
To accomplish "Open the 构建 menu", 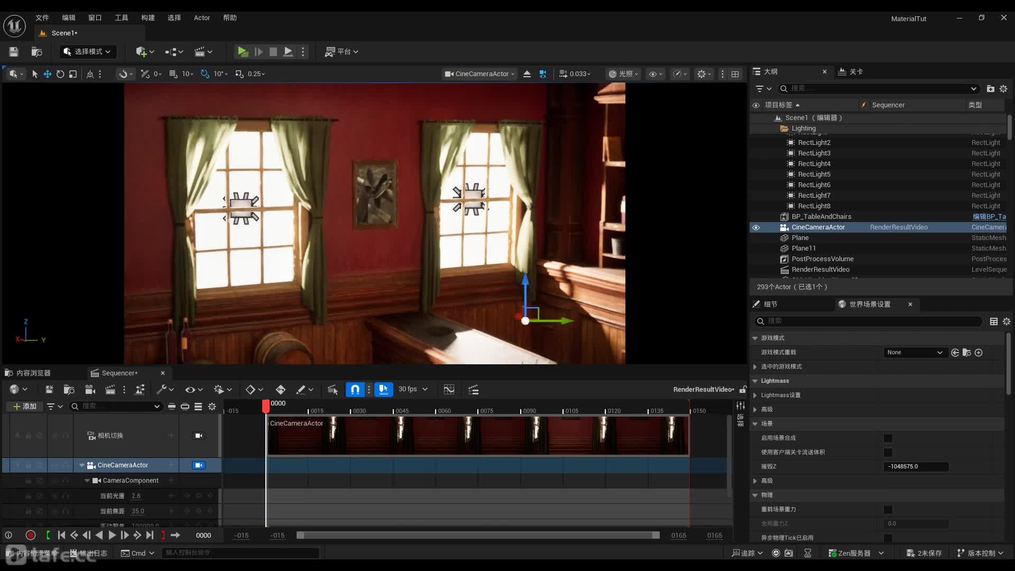I will coord(147,17).
